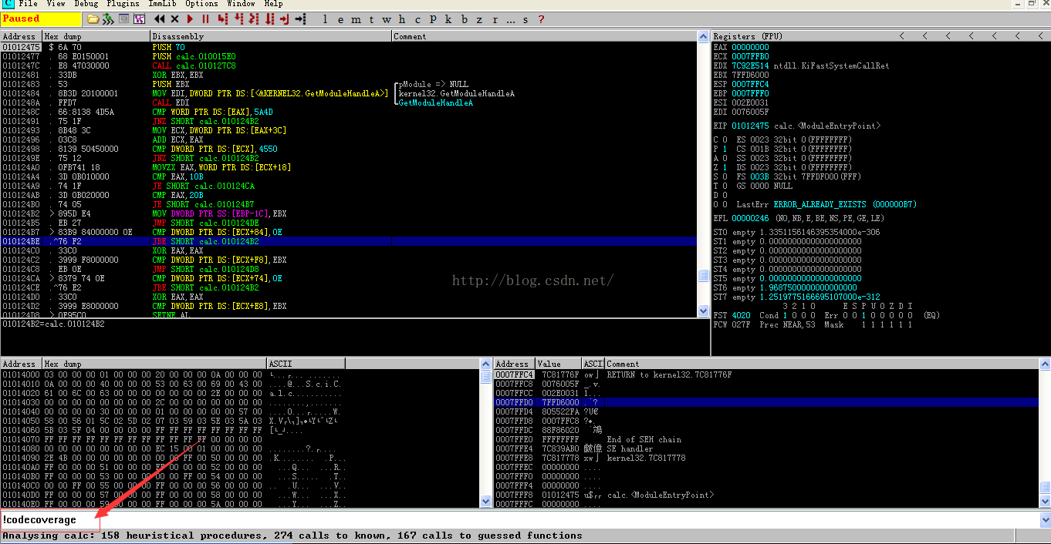
Task: Open the Options menu
Action: coord(201,4)
